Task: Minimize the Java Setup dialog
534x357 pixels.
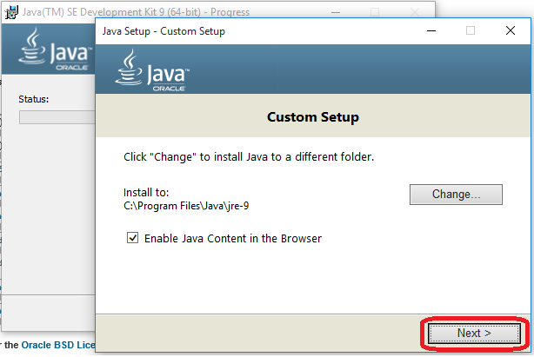Action: [431, 30]
